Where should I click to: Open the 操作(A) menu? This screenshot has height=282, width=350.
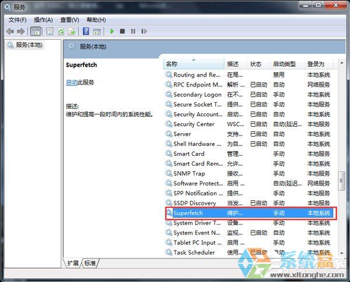pyautogui.click(x=43, y=20)
